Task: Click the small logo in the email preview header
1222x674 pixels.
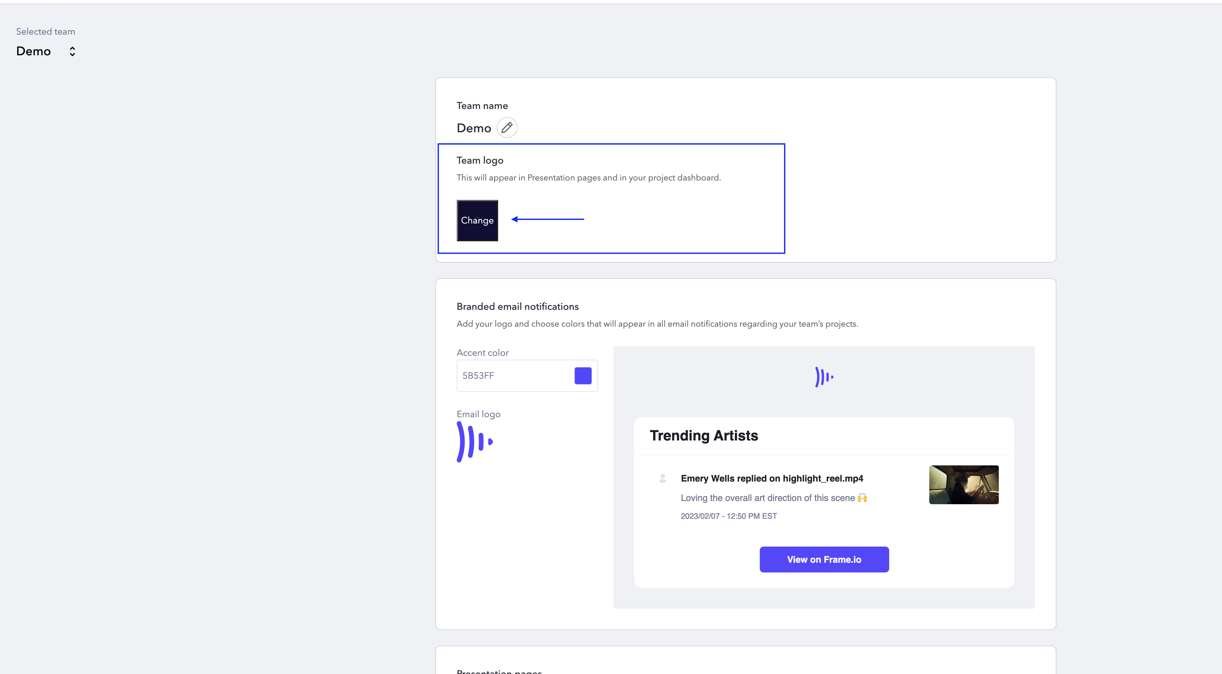Action: point(824,377)
